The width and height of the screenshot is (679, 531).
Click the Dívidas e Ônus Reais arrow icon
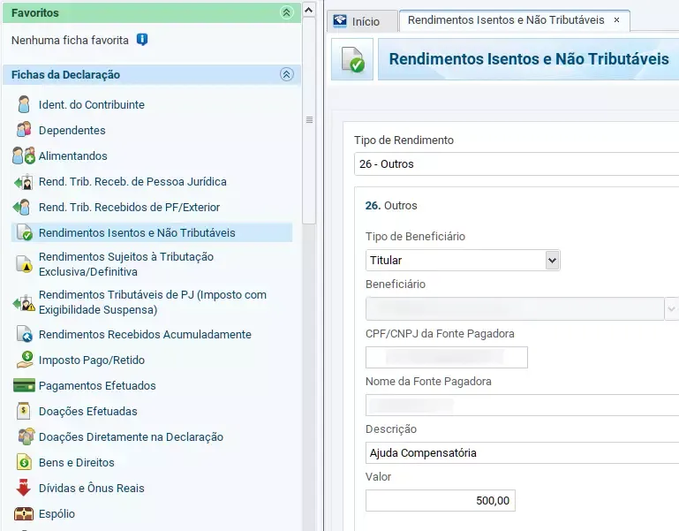click(23, 487)
